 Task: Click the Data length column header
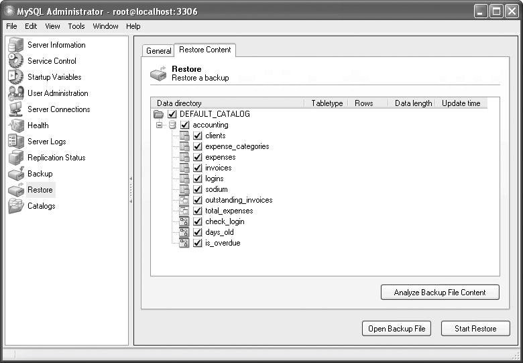coord(412,103)
